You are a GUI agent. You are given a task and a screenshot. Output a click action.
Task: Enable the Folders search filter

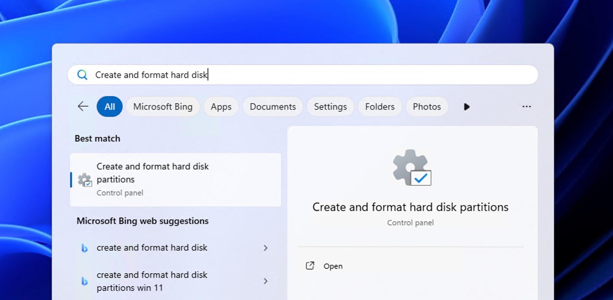[380, 106]
